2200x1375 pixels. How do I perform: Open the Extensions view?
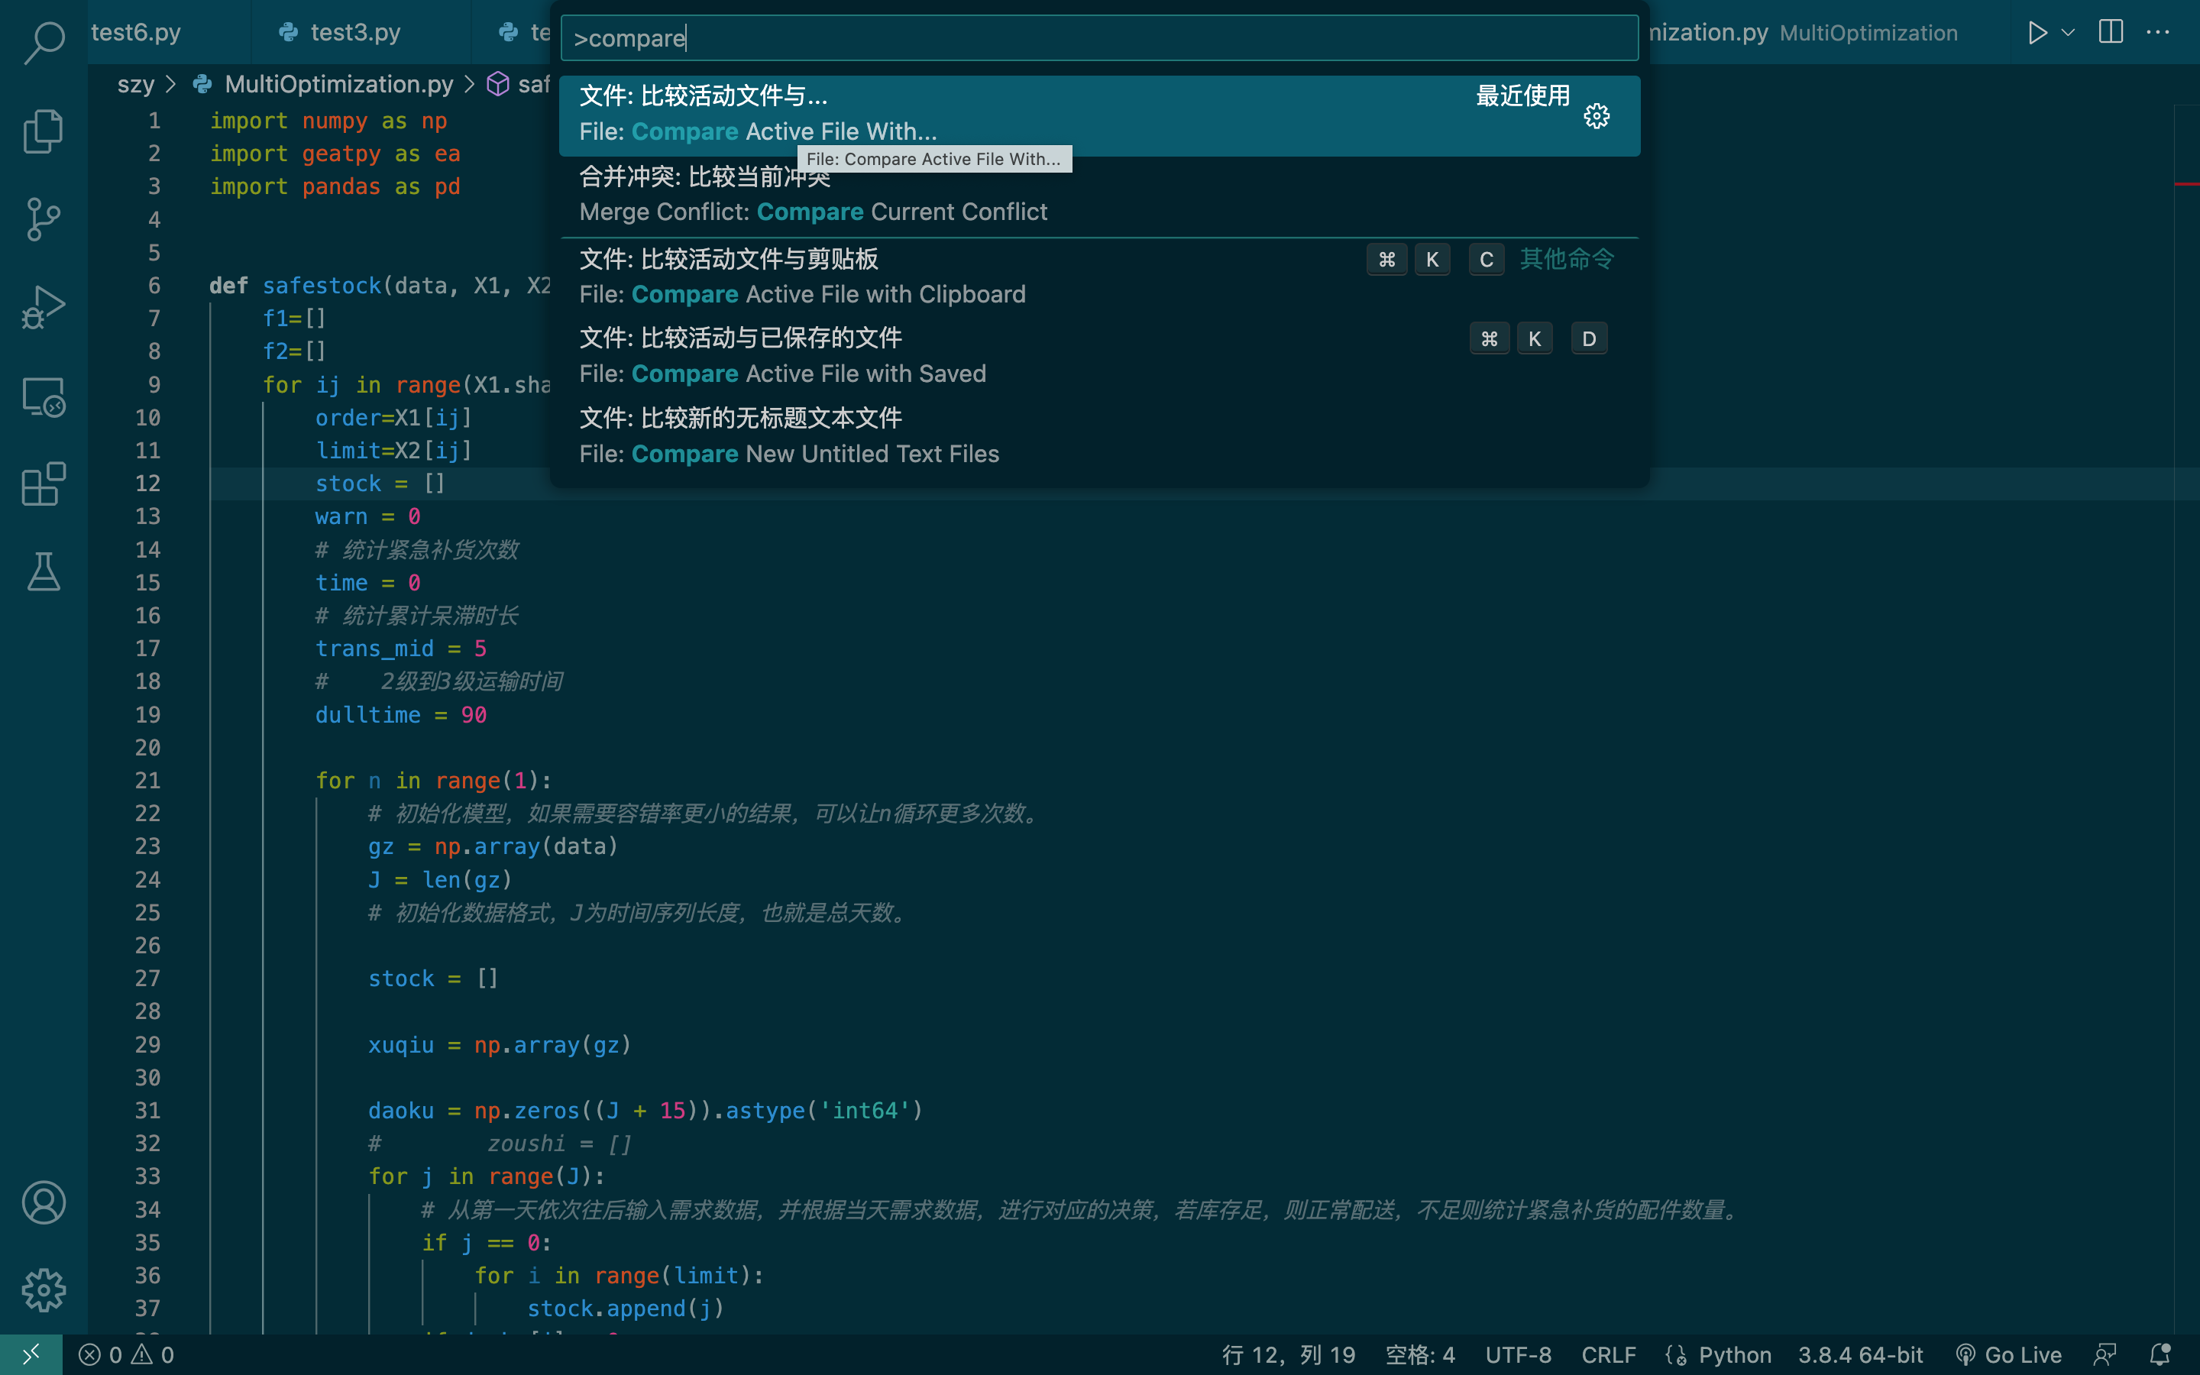click(x=44, y=484)
